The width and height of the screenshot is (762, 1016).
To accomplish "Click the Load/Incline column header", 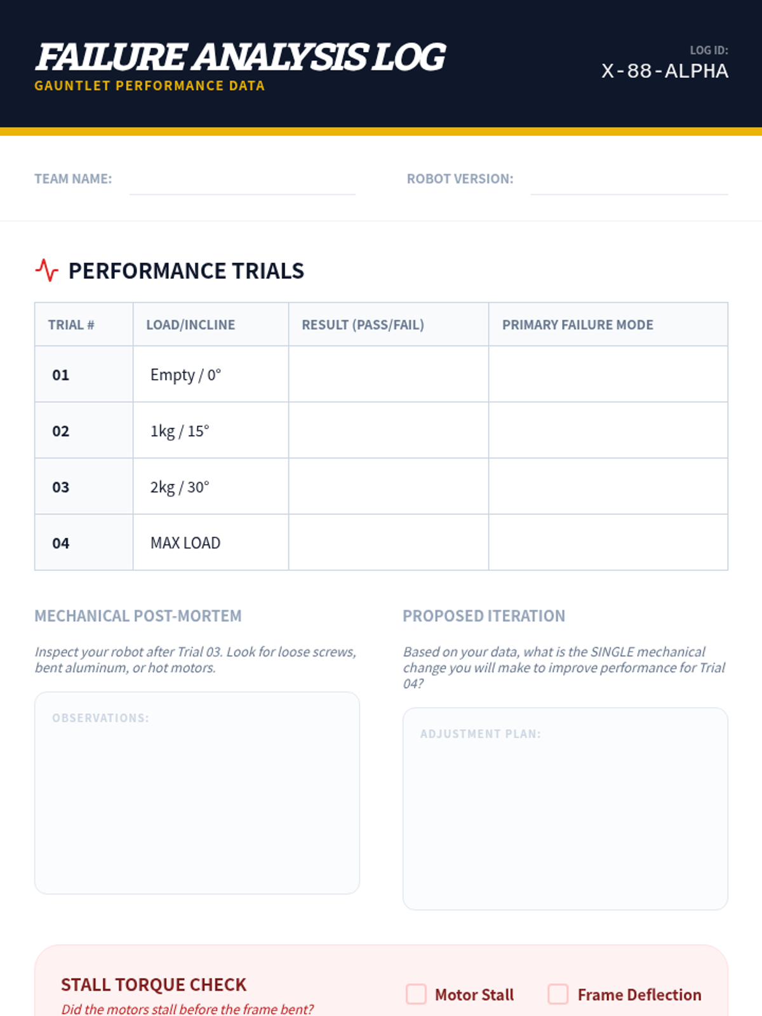I will [190, 324].
